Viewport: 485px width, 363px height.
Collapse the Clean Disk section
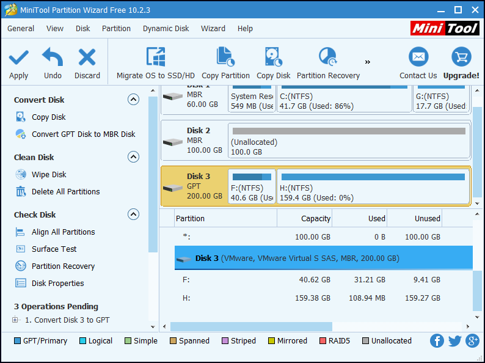tap(133, 157)
